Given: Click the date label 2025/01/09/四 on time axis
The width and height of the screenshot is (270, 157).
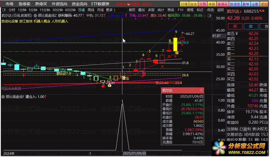Looking at the screenshot, I should (134, 153).
